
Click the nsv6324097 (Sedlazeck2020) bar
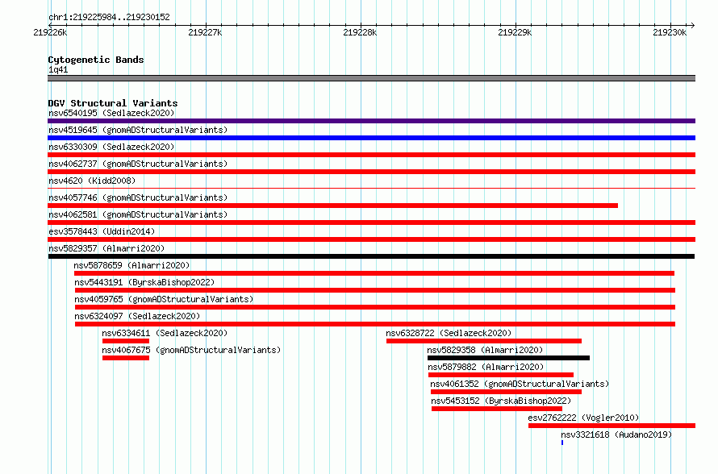click(375, 324)
